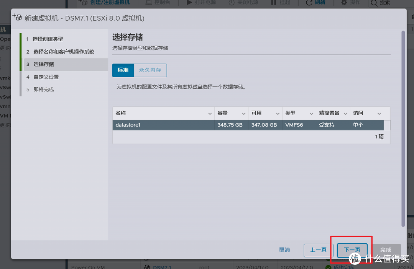Click 控制台 in the background toolbar

coord(158,3)
